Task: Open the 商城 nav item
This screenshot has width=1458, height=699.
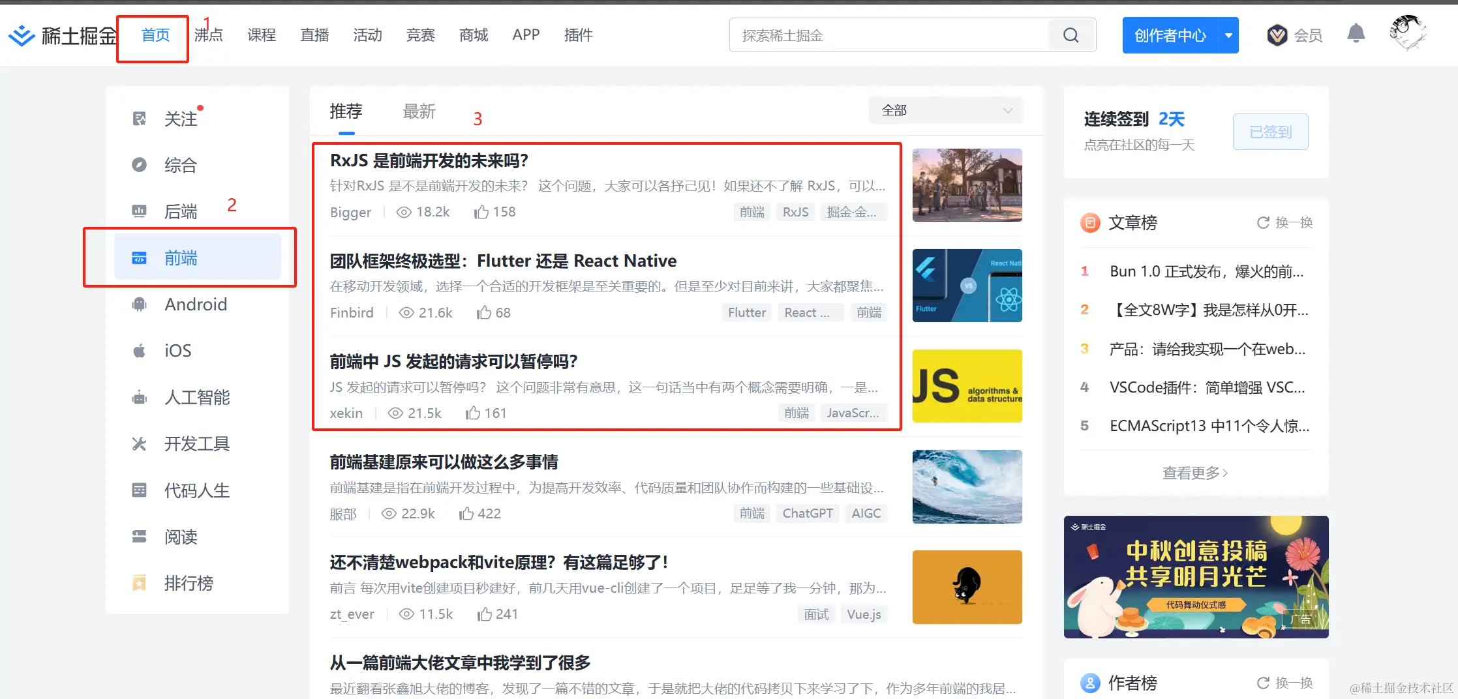Action: (x=474, y=35)
